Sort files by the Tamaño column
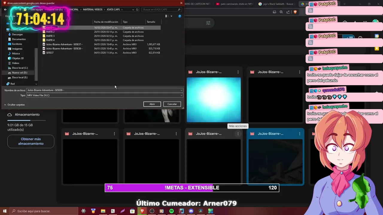The height and width of the screenshot is (215, 383). point(153,22)
